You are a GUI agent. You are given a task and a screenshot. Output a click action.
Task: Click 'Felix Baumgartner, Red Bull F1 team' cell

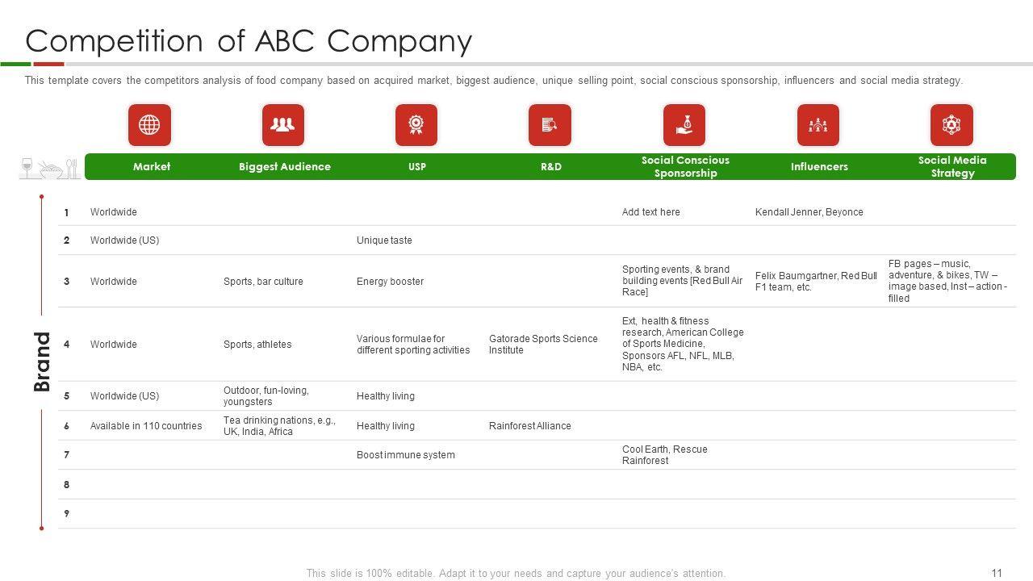(816, 282)
